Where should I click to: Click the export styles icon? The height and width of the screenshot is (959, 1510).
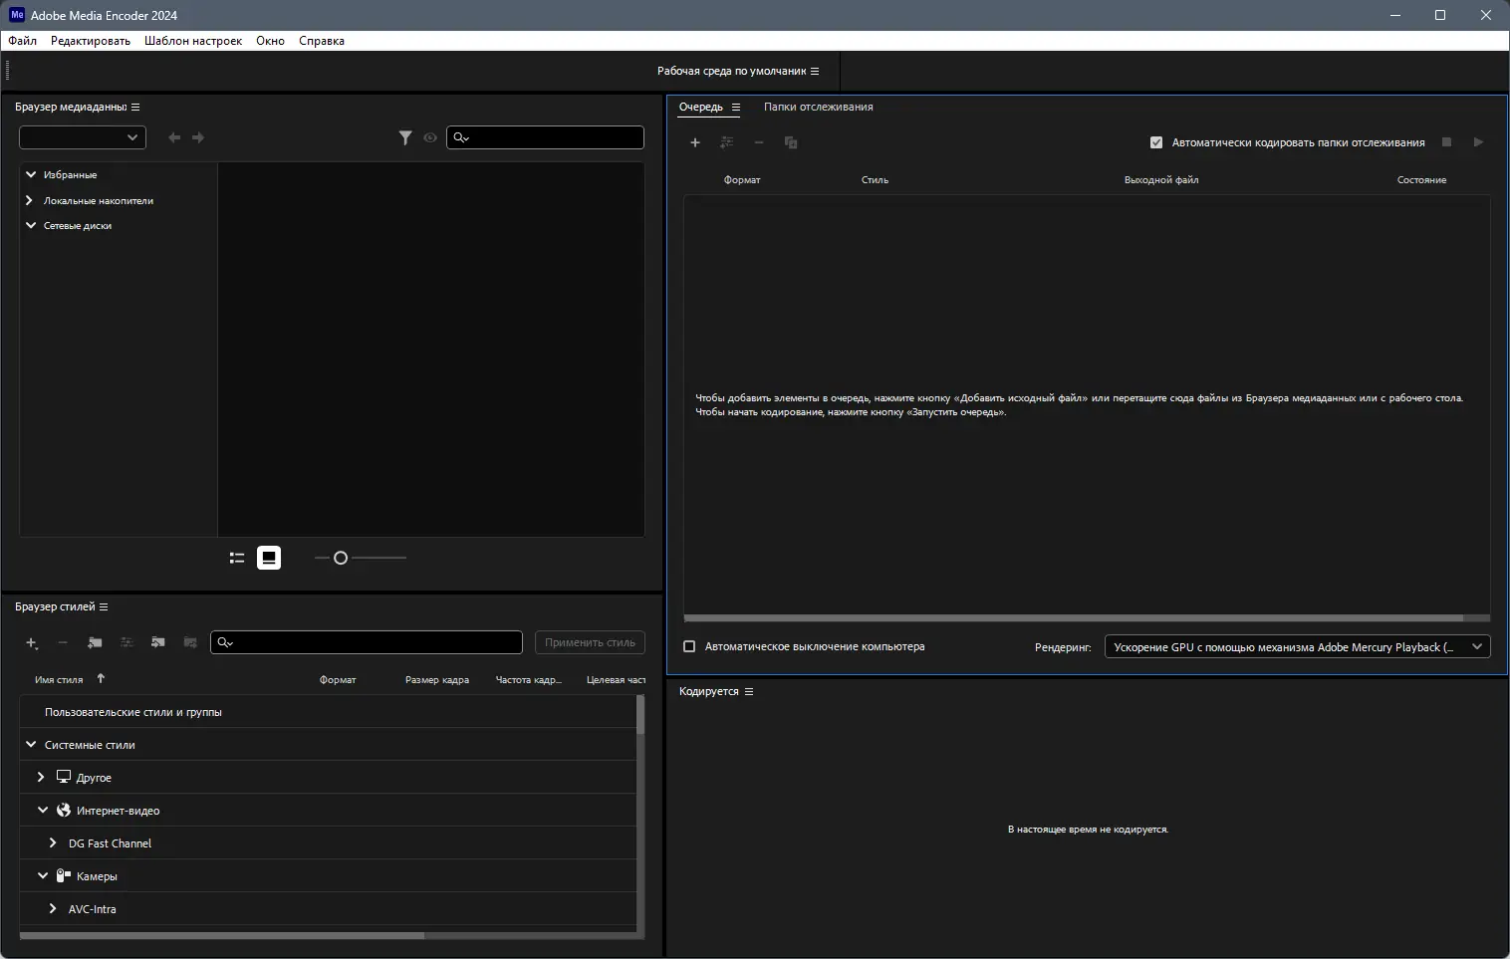click(190, 642)
